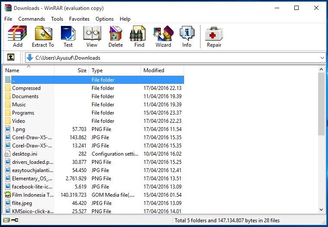
Task: Go up one level using folder arrow button
Action: (11, 57)
